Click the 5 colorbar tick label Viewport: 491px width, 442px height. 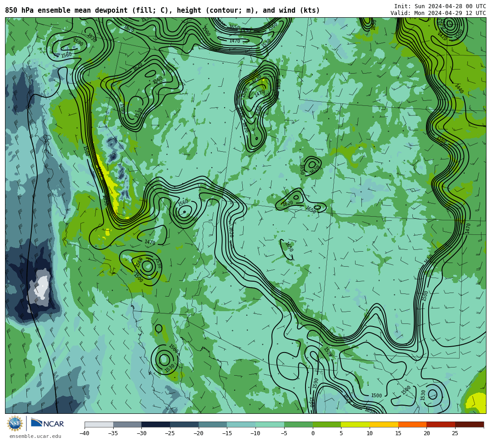pyautogui.click(x=341, y=433)
